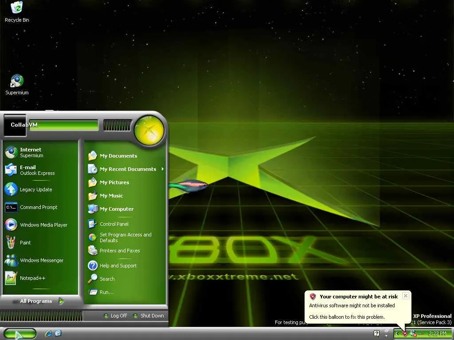Launch Windows Media Player
The image size is (454, 340).
click(40, 224)
